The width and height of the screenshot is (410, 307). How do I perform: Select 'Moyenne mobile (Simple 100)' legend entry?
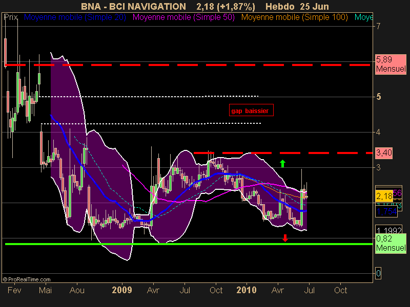tap(294, 17)
